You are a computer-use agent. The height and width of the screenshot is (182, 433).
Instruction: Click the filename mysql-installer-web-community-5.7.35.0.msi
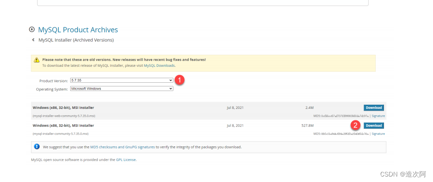tap(64, 116)
